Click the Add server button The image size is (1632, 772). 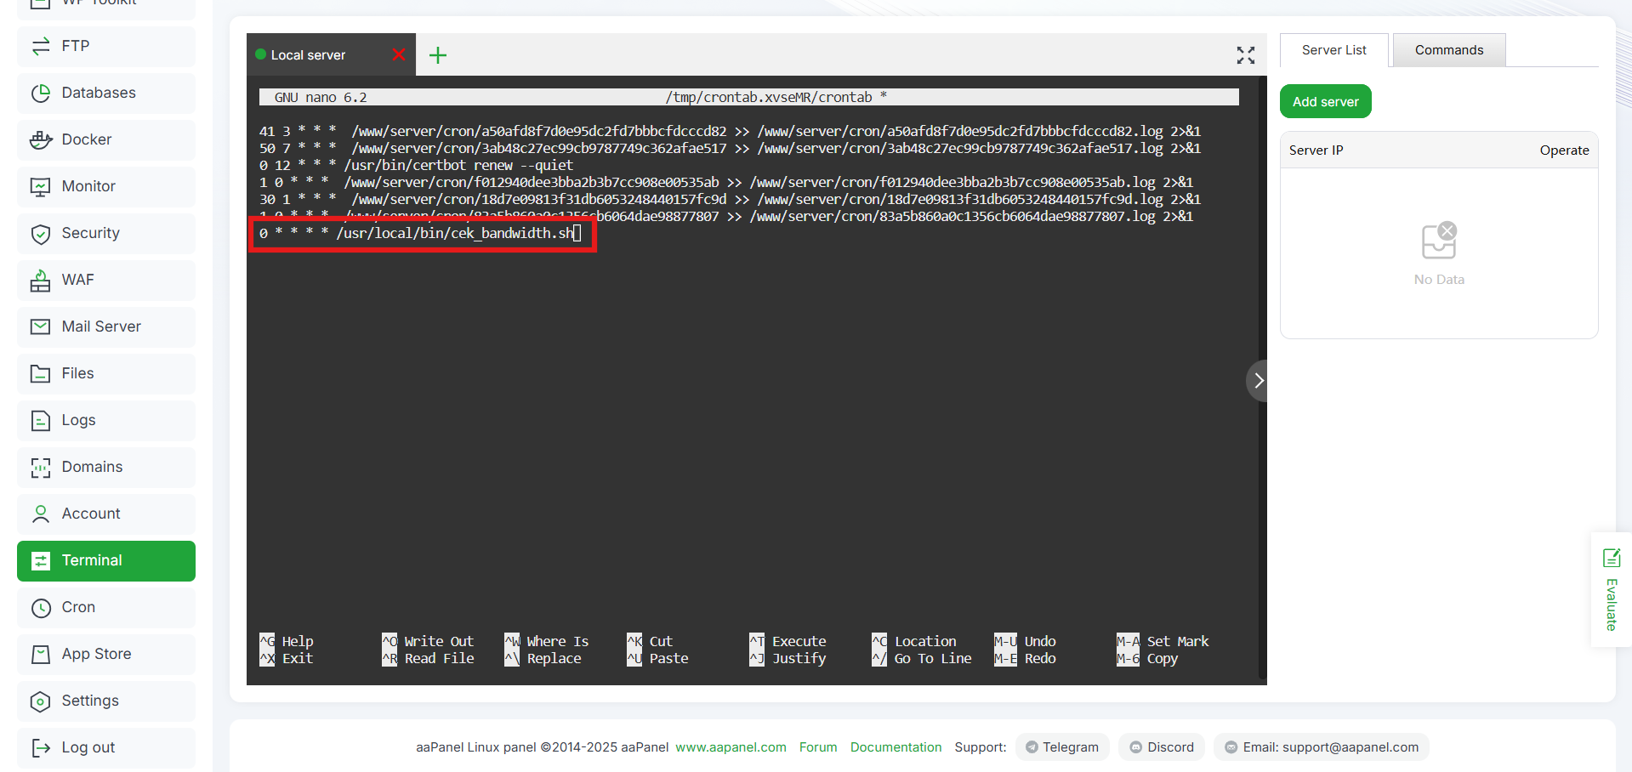[x=1325, y=101]
